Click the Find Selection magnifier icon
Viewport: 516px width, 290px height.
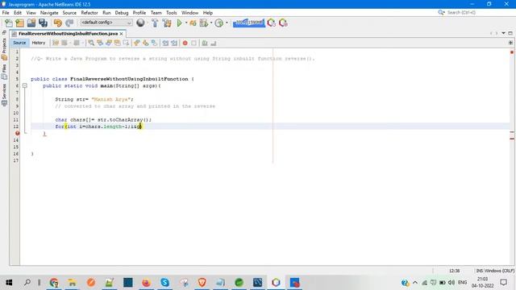[x=91, y=43]
